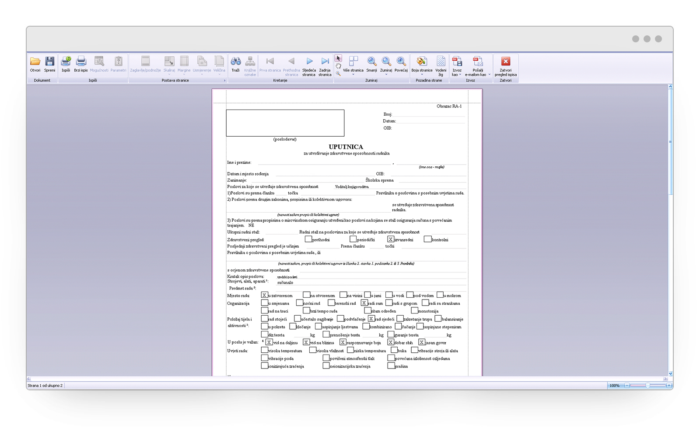The image size is (700, 427).
Task: Click the Izvoz kao PDF icon
Action: pos(457,62)
